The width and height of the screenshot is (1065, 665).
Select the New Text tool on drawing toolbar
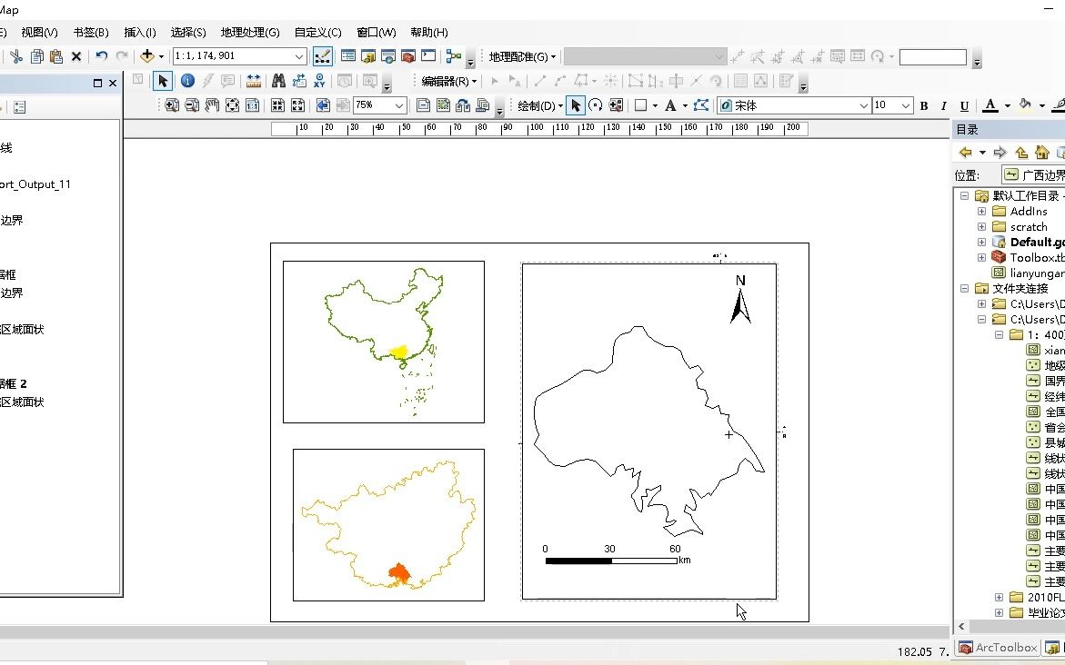pyautogui.click(x=671, y=105)
